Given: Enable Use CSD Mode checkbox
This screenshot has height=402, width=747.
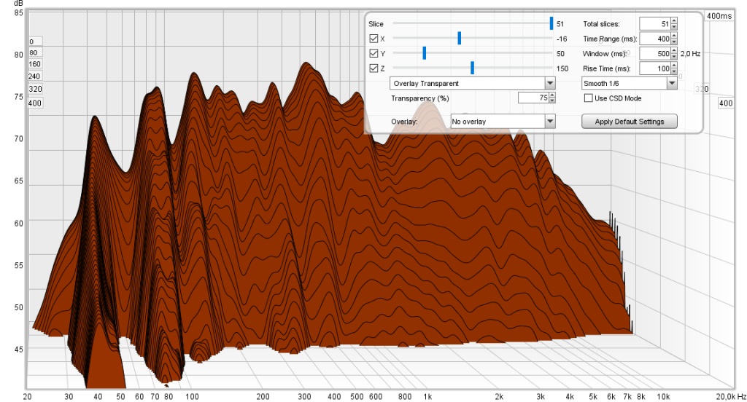Looking at the screenshot, I should click(x=589, y=98).
